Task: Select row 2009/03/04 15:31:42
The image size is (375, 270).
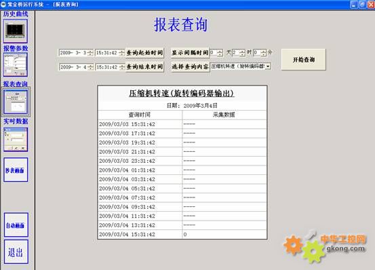Action: (182, 234)
